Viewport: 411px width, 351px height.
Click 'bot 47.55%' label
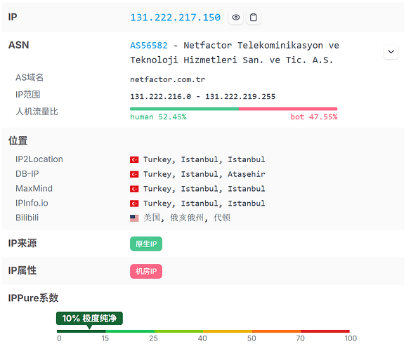tap(314, 117)
